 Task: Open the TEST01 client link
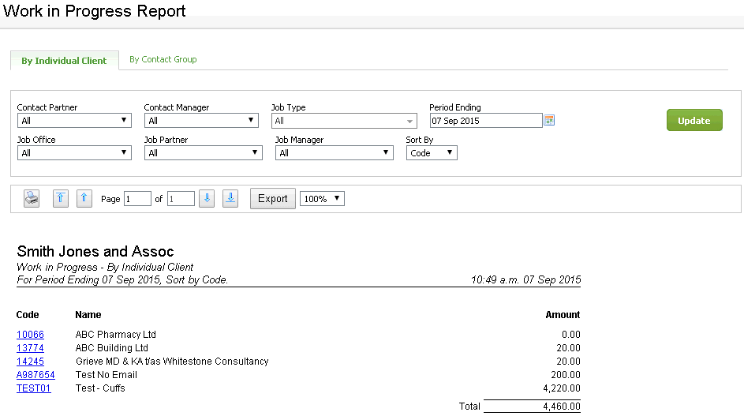(x=33, y=388)
